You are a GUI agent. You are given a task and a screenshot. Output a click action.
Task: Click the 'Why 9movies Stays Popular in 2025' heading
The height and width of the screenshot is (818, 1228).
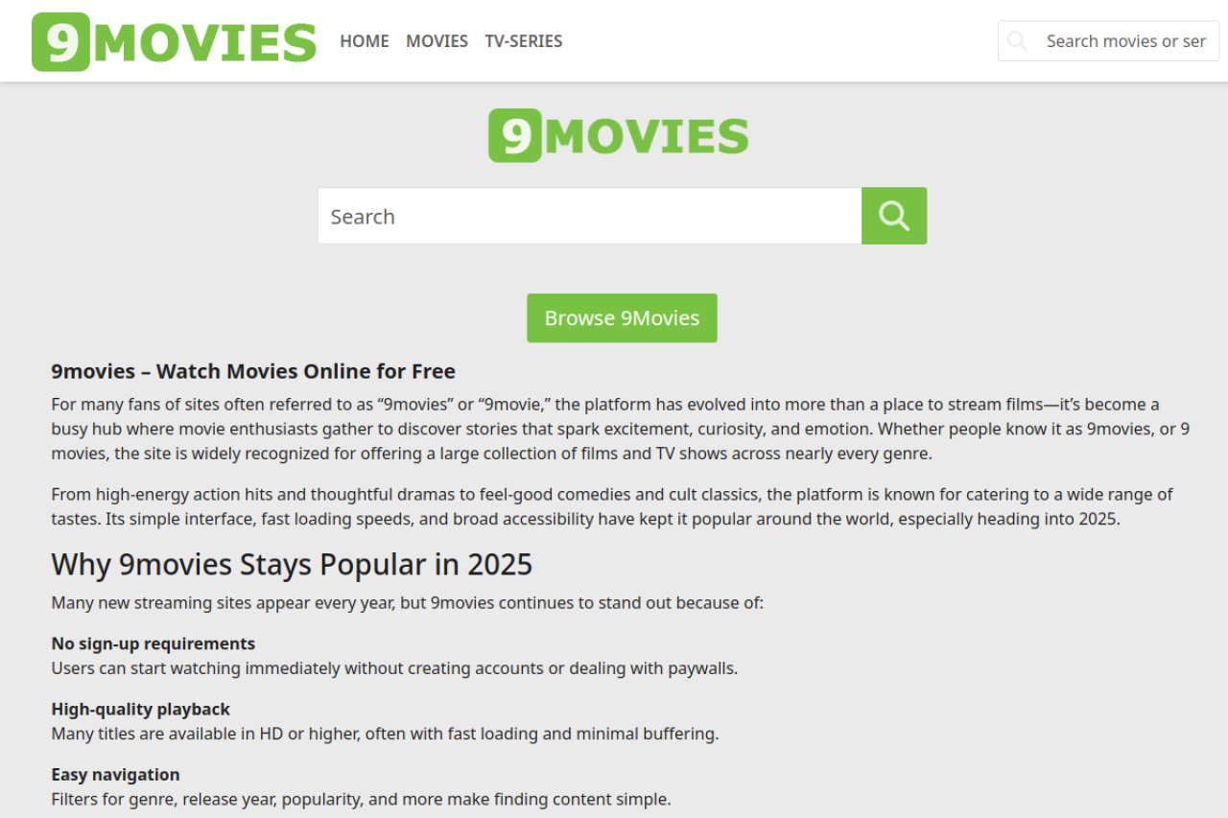(292, 565)
